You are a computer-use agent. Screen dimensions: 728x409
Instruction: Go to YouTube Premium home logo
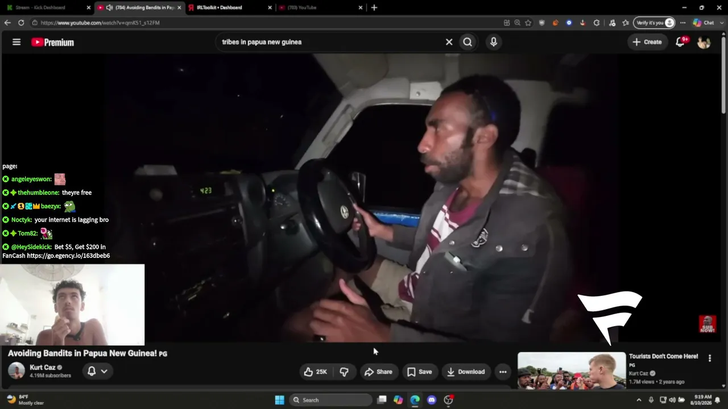pyautogui.click(x=52, y=42)
